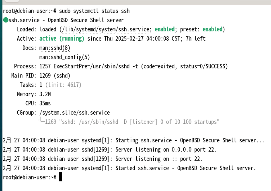Click the preset "enabled" text
This screenshot has height=191, width=271.
[212, 29]
